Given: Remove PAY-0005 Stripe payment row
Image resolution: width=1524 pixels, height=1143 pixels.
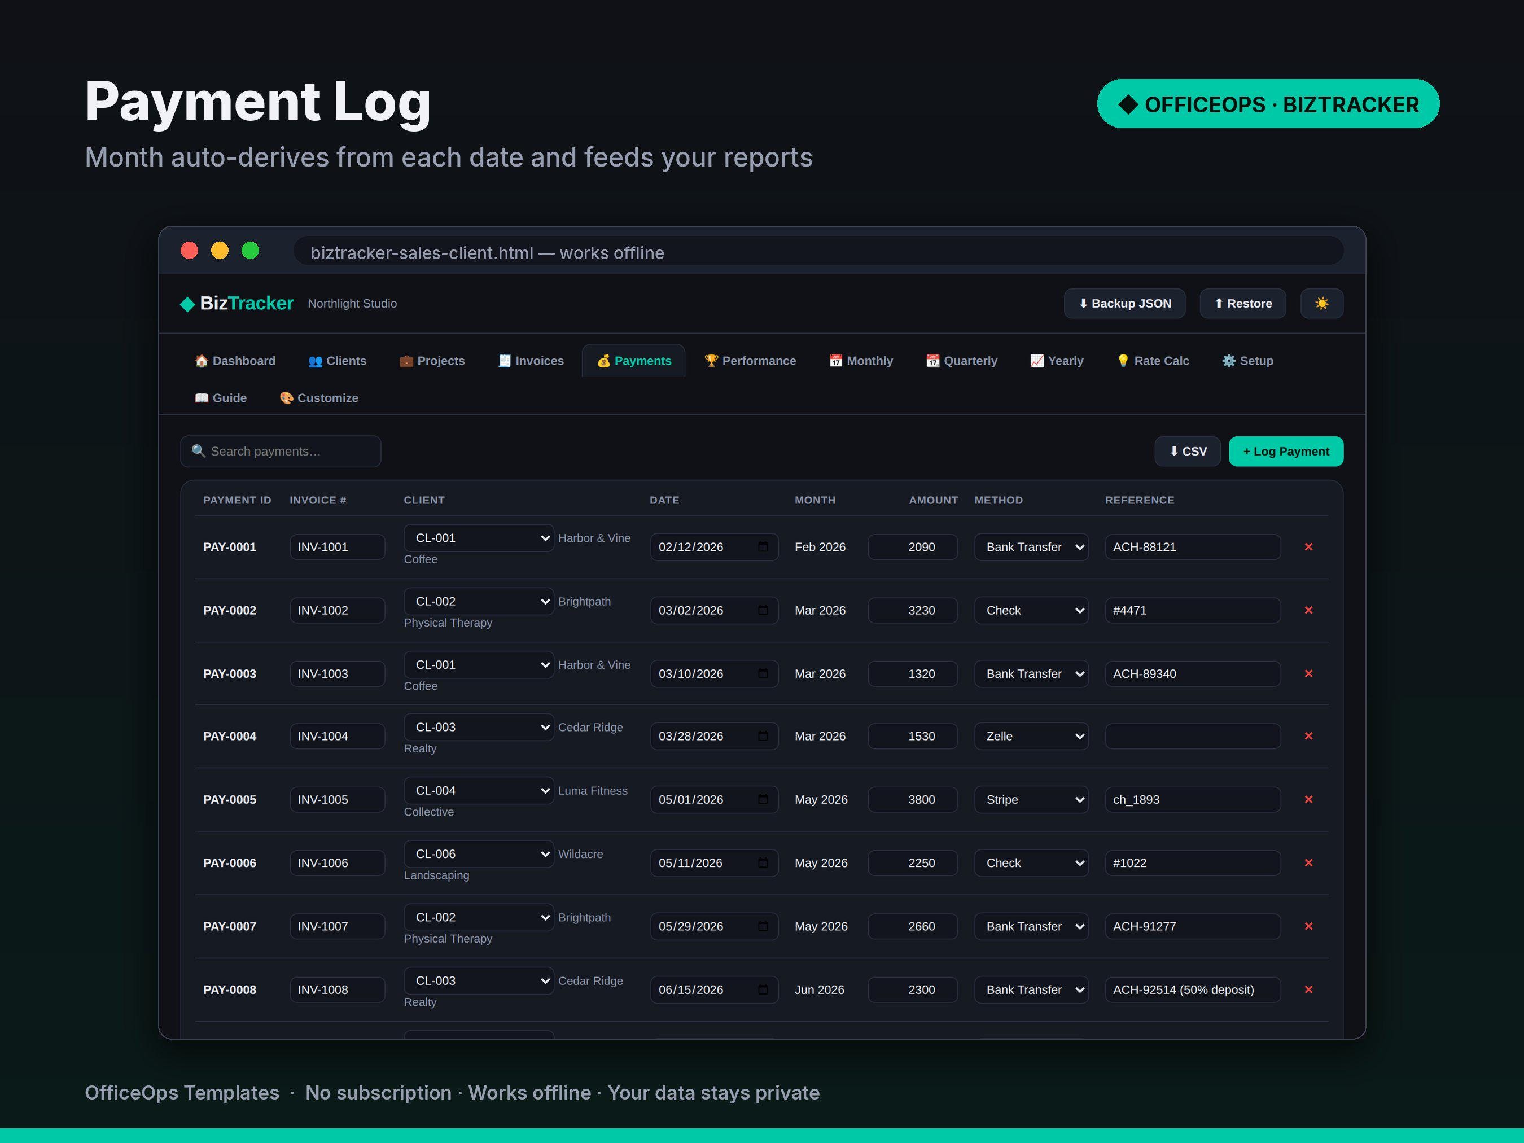Looking at the screenshot, I should coord(1308,800).
